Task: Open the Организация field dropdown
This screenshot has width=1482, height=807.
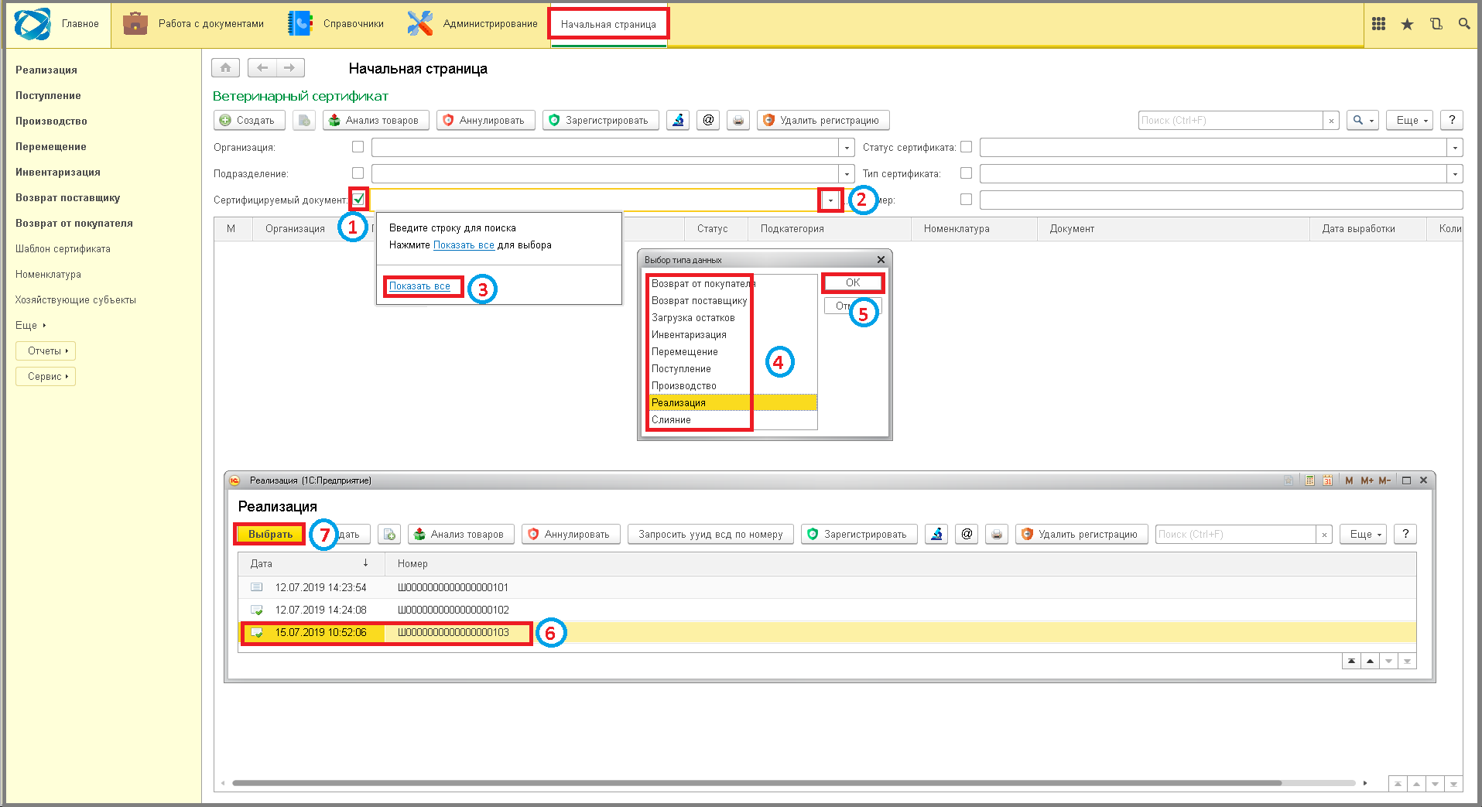Action: click(847, 148)
